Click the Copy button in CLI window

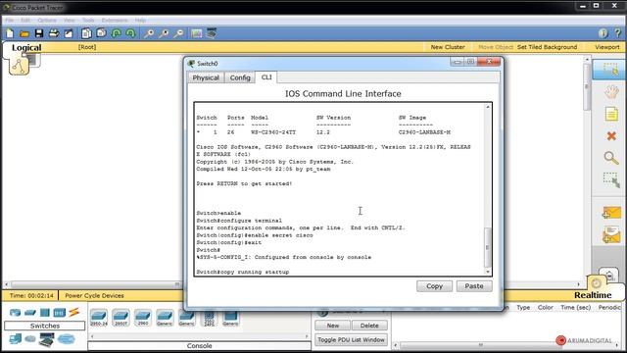(434, 286)
